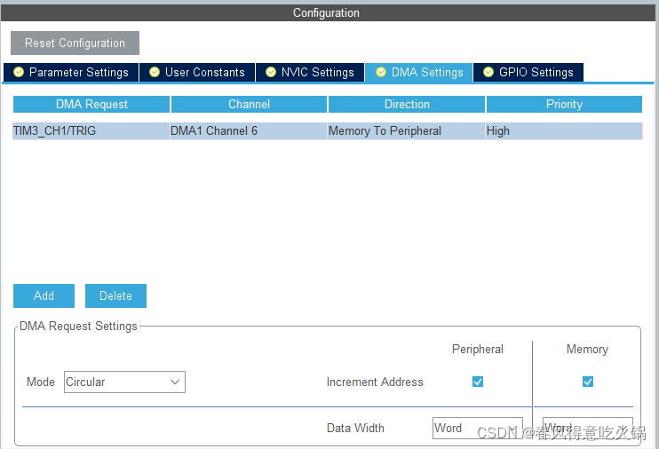Click the Reset Configuration button
The image size is (659, 449).
tap(75, 43)
